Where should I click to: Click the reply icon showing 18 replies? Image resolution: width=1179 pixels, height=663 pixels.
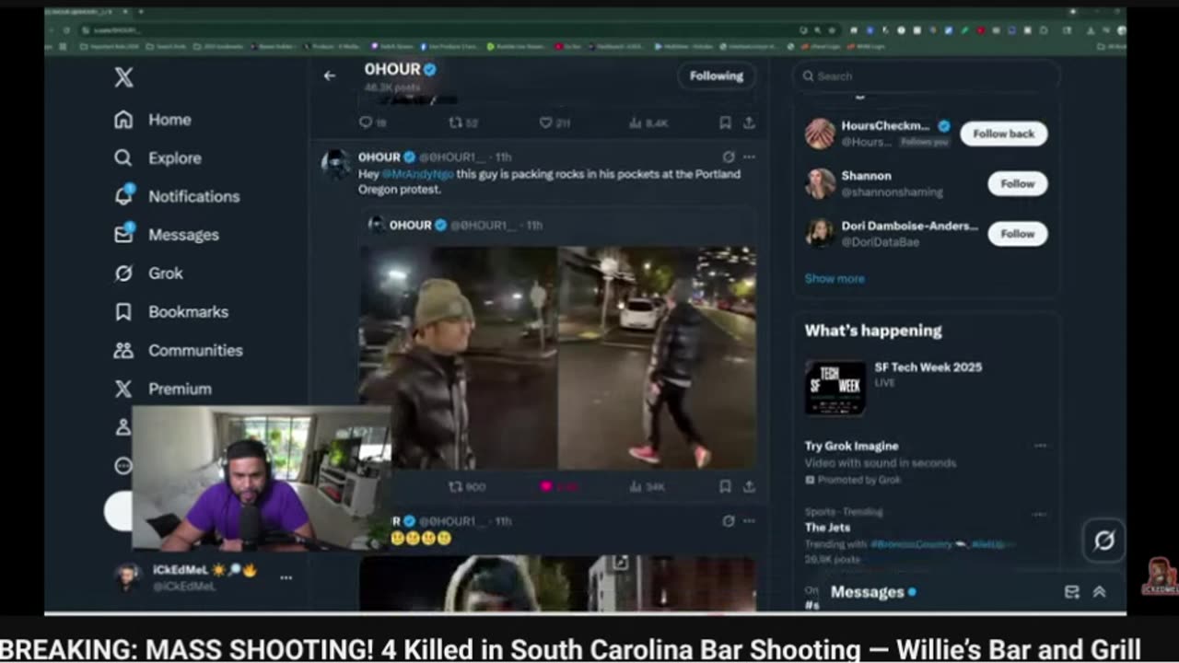(x=366, y=122)
